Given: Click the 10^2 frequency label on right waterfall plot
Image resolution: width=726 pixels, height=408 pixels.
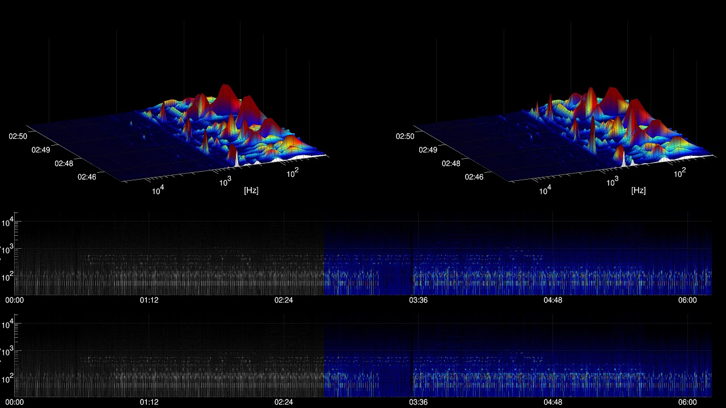Looking at the screenshot, I should point(680,172).
